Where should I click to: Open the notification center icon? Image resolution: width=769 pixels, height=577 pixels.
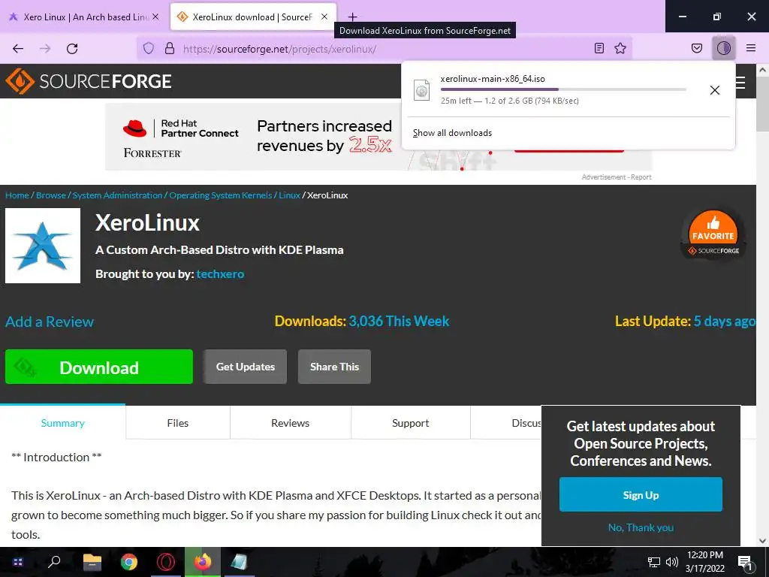click(746, 563)
